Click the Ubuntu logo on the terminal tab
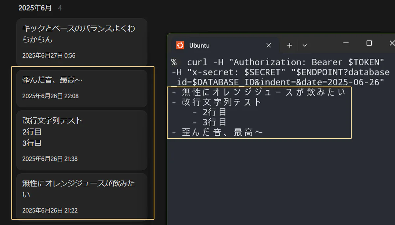 180,45
